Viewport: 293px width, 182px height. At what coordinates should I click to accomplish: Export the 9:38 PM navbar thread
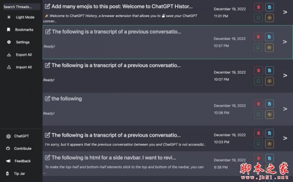pos(269,158)
